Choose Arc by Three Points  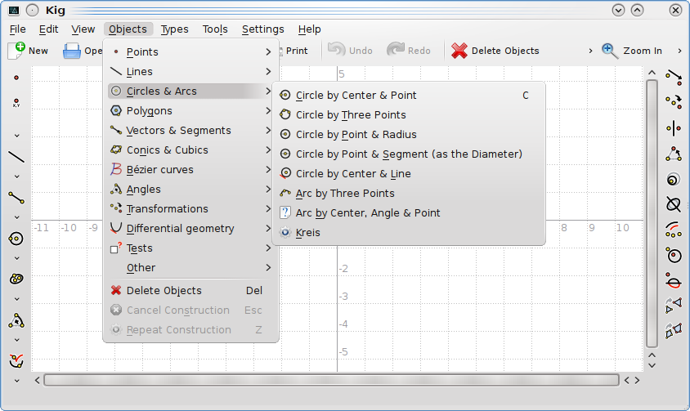click(409, 193)
